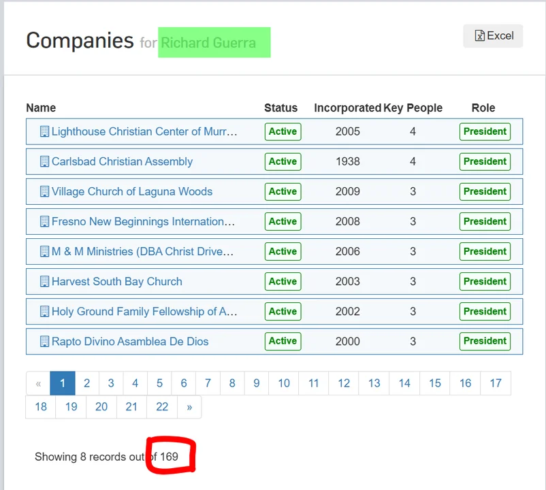Select page 17 in pagination
This screenshot has height=490, width=546.
[x=496, y=383]
